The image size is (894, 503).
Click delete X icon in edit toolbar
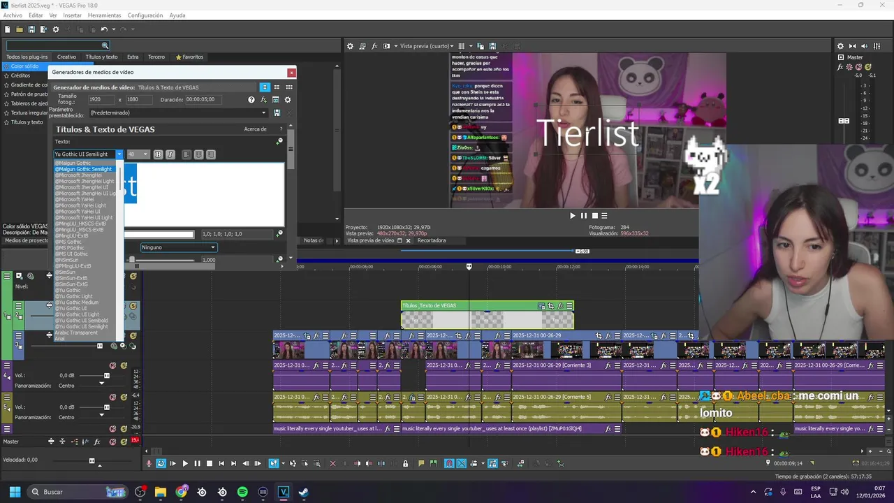click(x=332, y=463)
